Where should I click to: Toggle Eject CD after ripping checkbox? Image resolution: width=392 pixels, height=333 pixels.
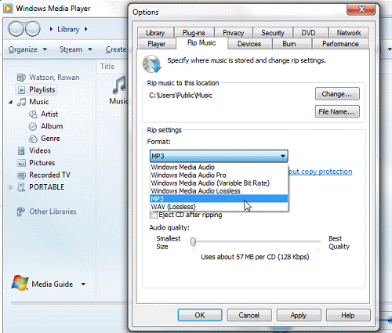point(154,215)
